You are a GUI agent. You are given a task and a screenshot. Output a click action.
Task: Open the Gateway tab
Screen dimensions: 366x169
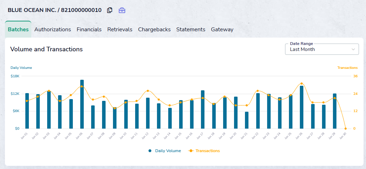tap(222, 30)
